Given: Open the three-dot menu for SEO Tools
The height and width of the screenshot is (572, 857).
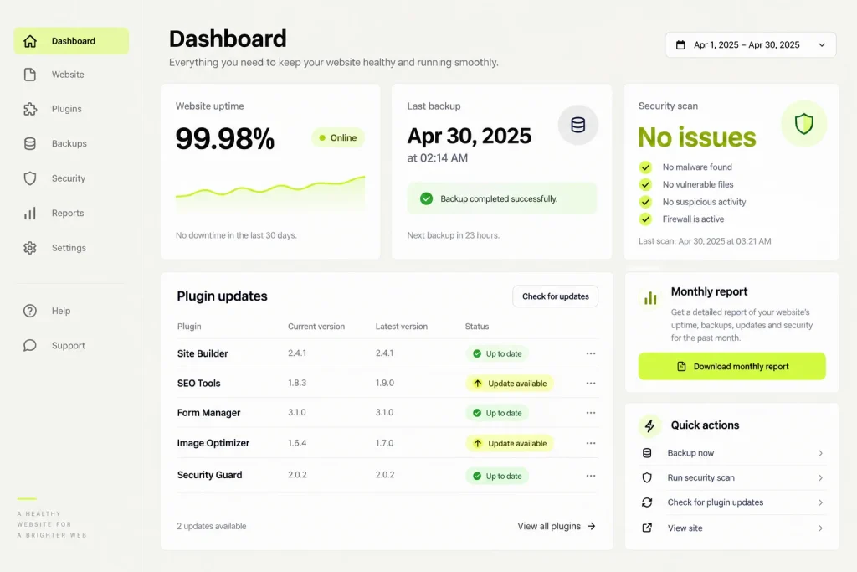Looking at the screenshot, I should pos(591,383).
